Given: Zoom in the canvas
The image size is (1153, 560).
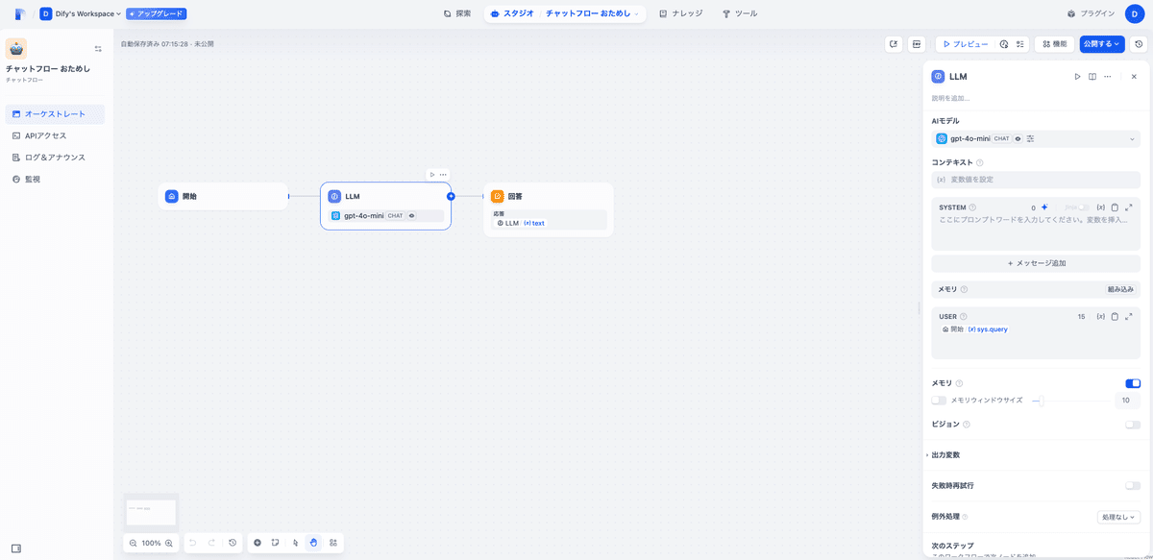Looking at the screenshot, I should coord(169,543).
